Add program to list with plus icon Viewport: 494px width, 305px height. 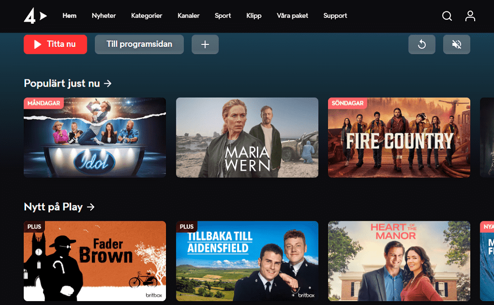[x=205, y=44]
